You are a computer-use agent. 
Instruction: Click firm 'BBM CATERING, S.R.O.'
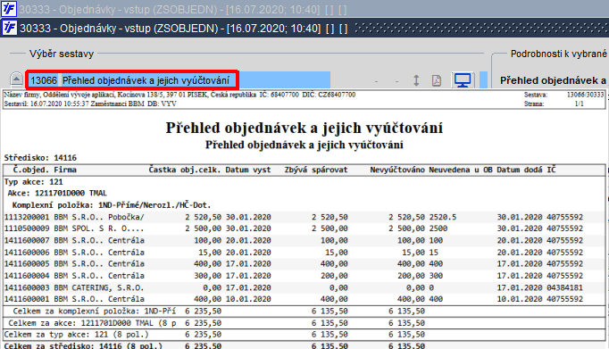pos(99,287)
